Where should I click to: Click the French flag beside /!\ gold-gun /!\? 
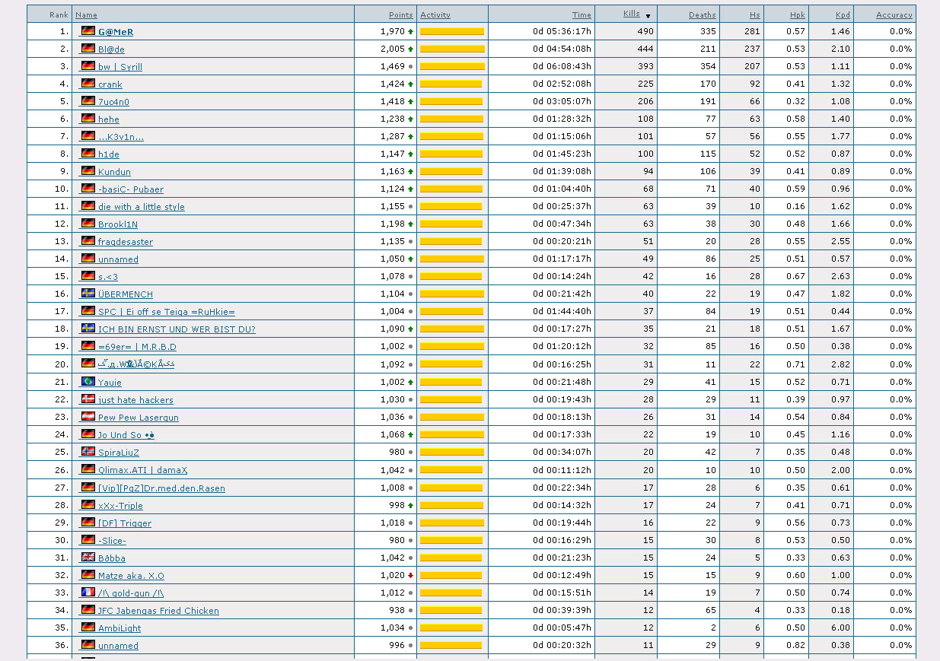(x=88, y=593)
